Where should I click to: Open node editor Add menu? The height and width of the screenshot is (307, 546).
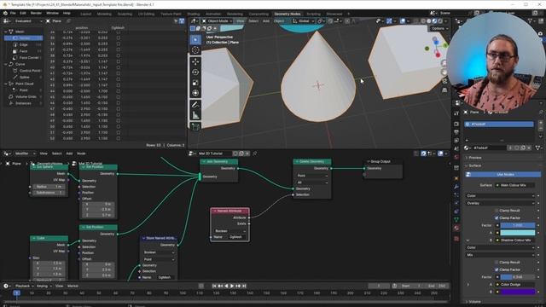pyautogui.click(x=69, y=153)
